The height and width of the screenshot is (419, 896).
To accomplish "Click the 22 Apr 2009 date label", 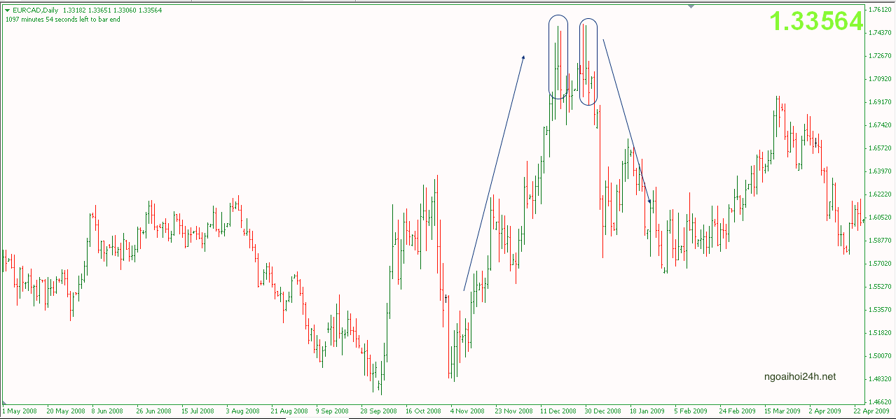I will click(x=871, y=411).
